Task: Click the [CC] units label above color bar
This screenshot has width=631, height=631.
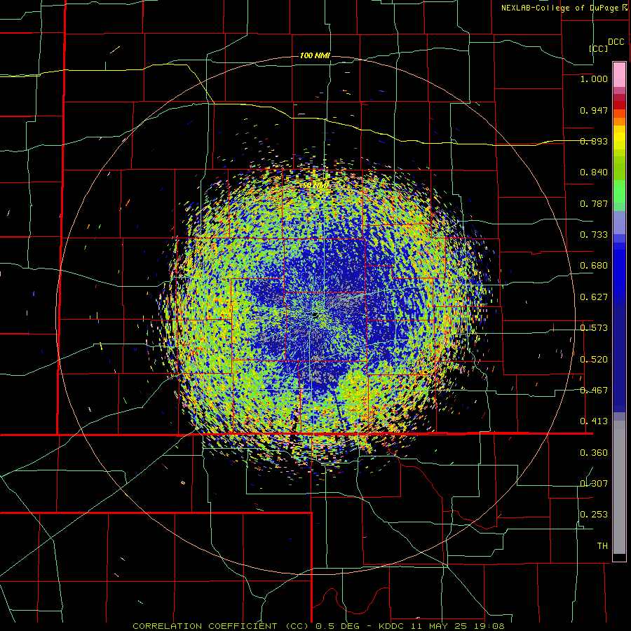Action: 599,48
